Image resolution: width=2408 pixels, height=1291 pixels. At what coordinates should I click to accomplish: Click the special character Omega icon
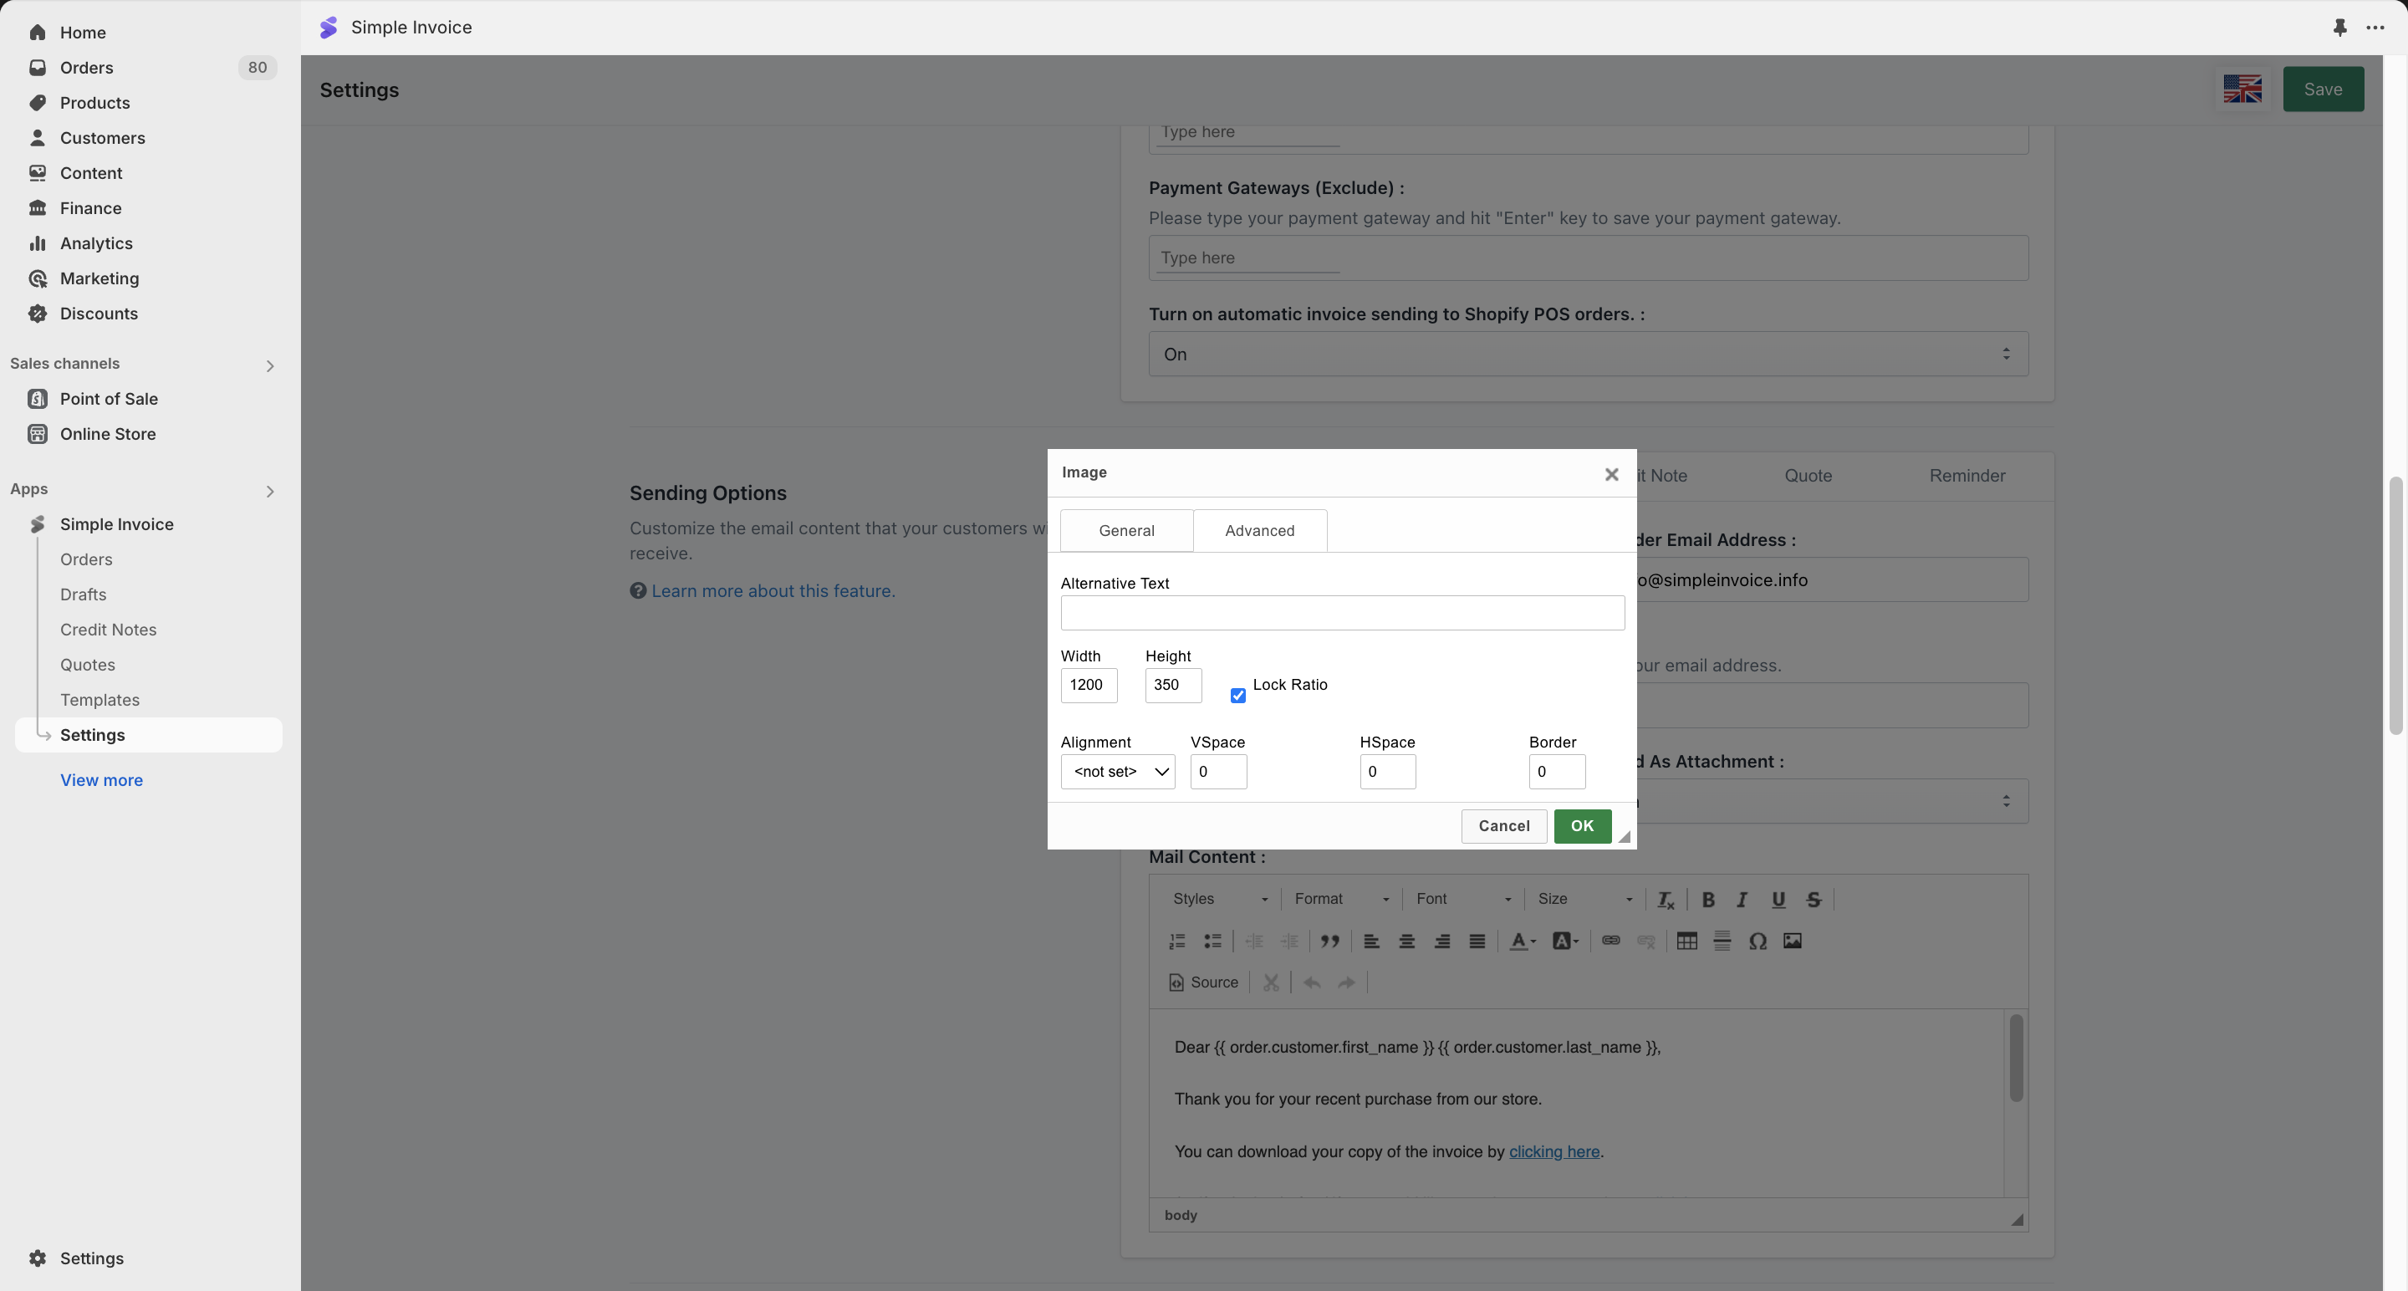coord(1757,941)
